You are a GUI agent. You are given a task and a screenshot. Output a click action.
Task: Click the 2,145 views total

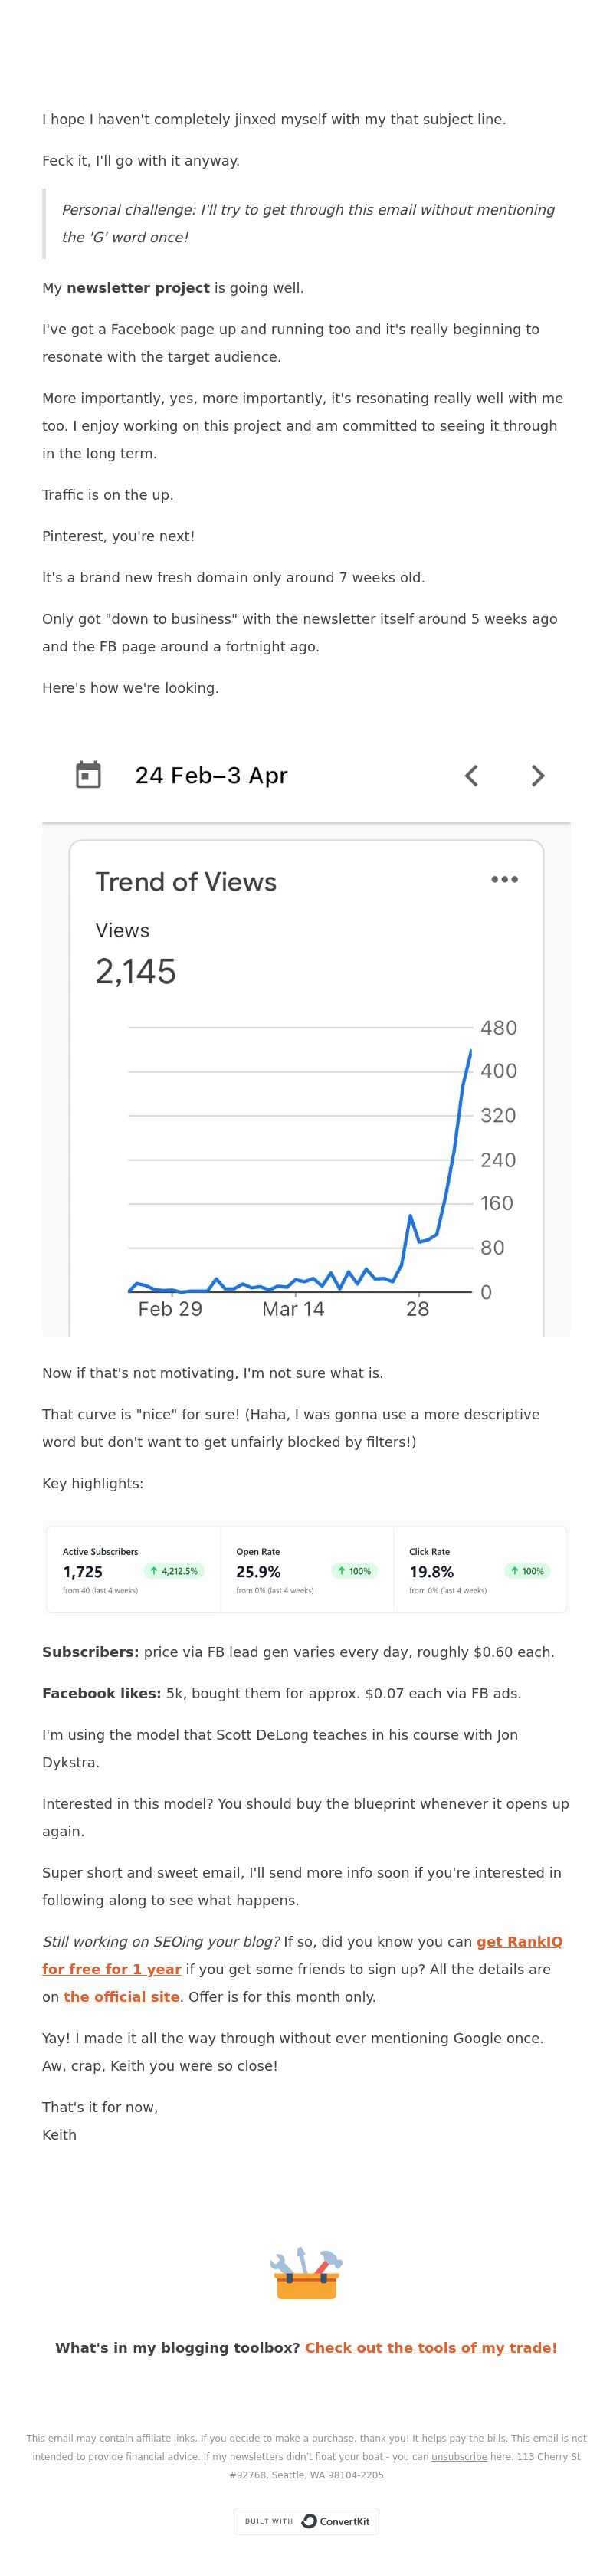coord(136,972)
